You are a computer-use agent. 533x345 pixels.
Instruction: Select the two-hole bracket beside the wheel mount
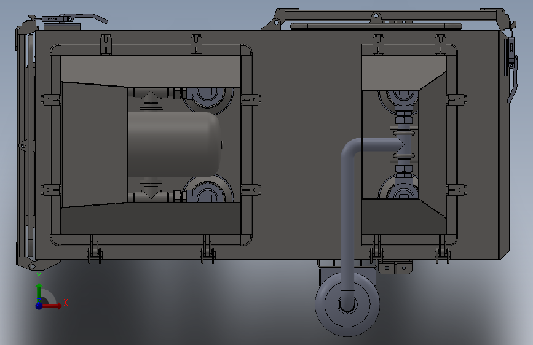coord(395,268)
